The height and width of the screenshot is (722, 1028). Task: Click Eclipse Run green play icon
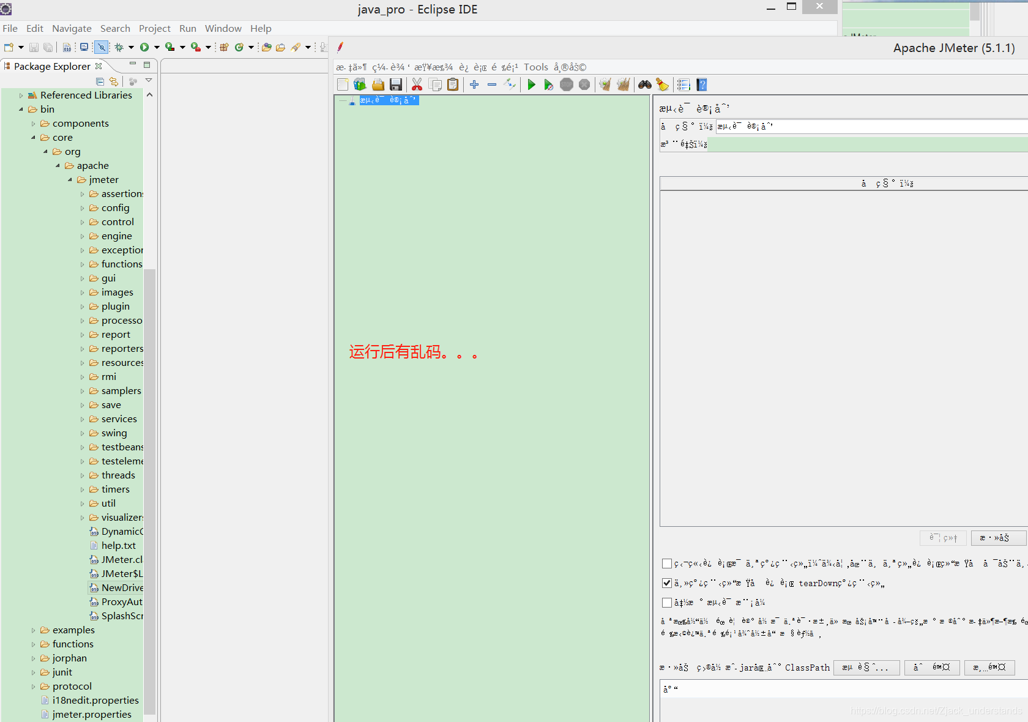144,47
